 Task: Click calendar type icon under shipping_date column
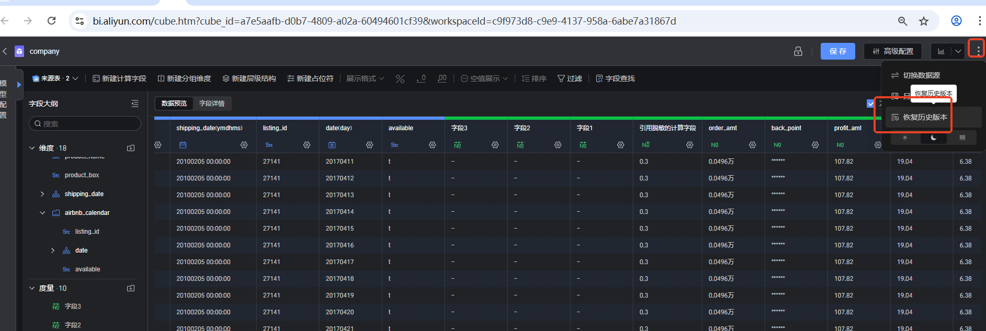[x=183, y=145]
